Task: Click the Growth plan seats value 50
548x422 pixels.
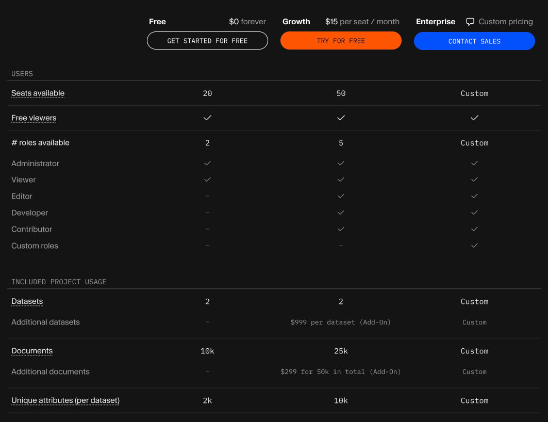Action: (341, 93)
